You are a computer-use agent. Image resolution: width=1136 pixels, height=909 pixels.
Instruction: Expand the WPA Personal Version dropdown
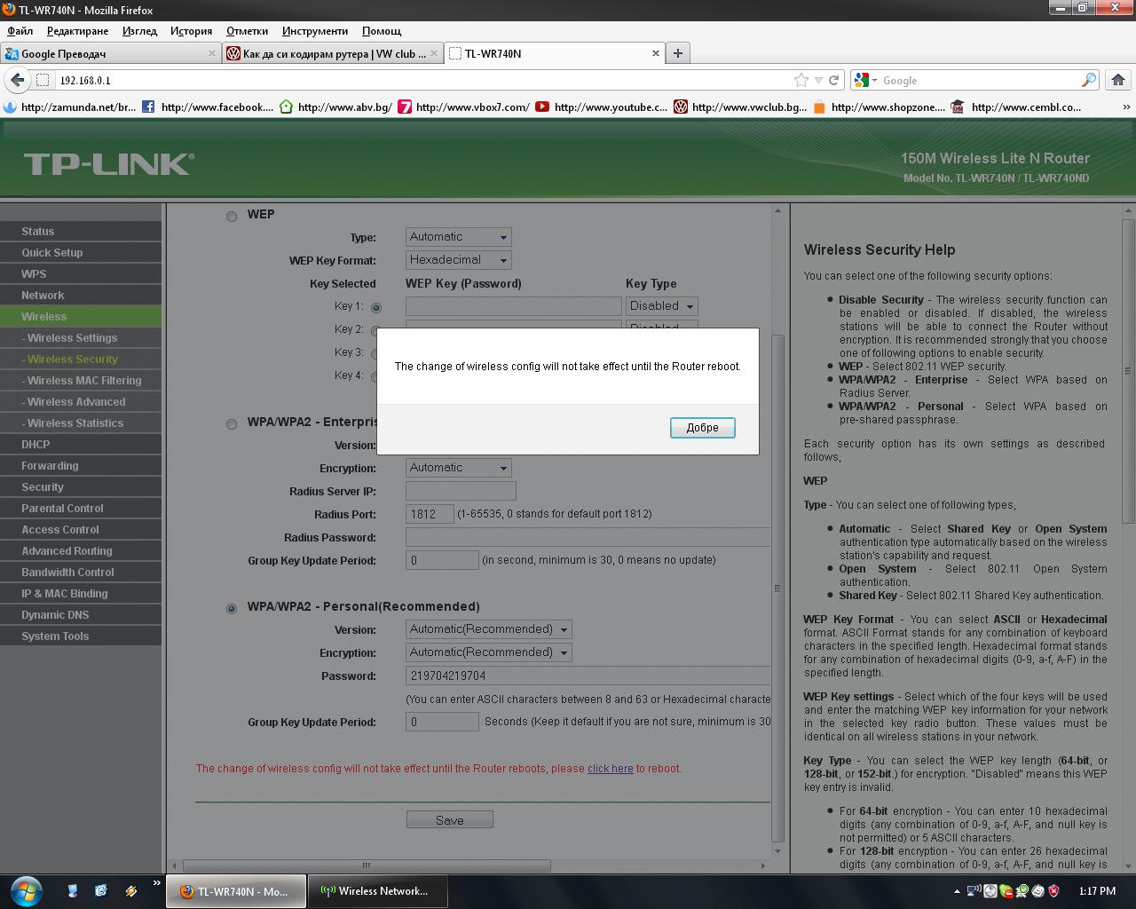pos(488,629)
